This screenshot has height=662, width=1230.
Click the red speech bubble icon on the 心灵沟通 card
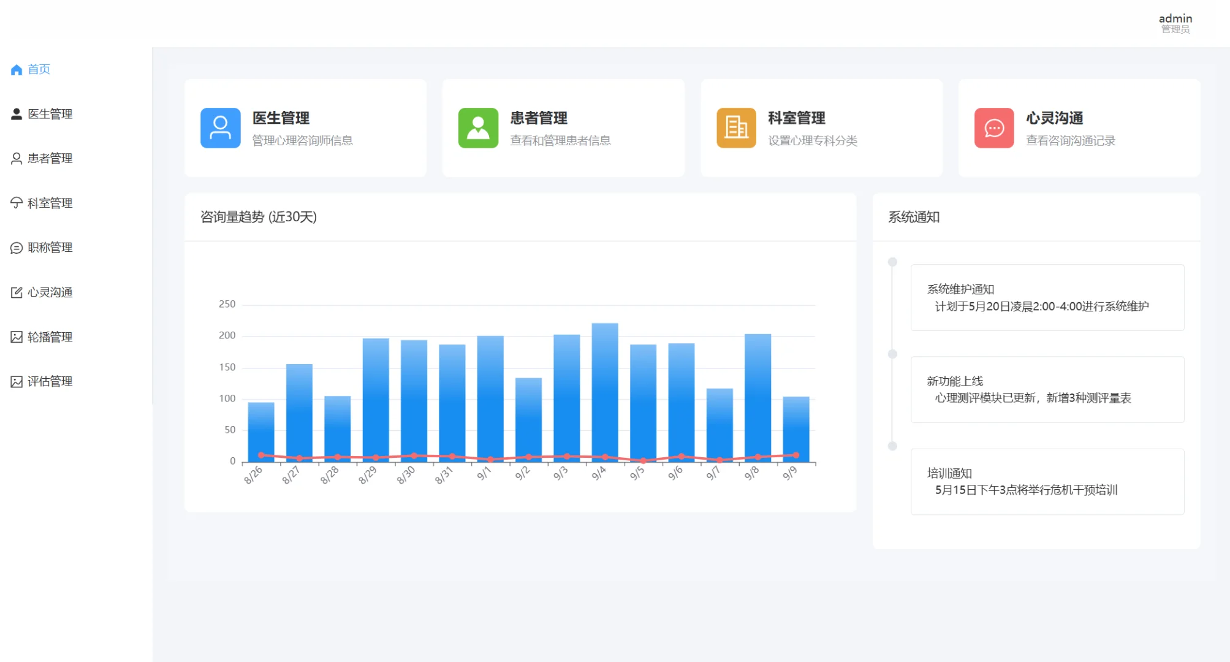993,127
